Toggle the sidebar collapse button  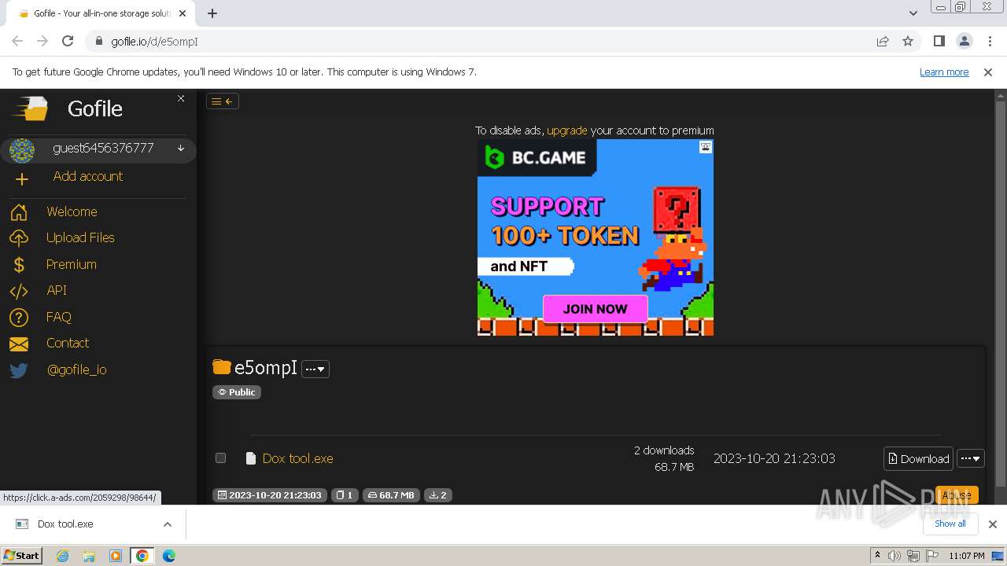[223, 101]
